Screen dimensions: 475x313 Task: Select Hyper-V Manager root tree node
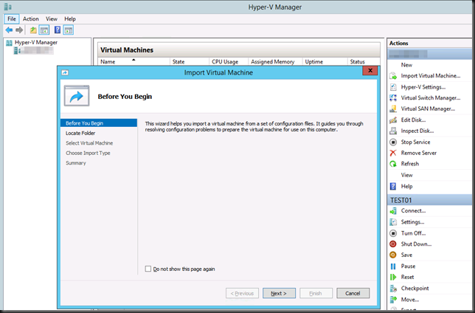(32, 43)
